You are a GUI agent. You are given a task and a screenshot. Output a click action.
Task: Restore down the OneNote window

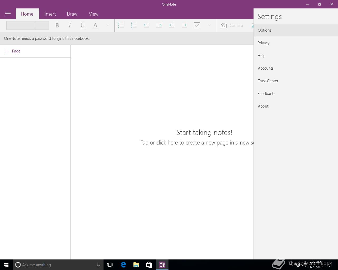[320, 4]
